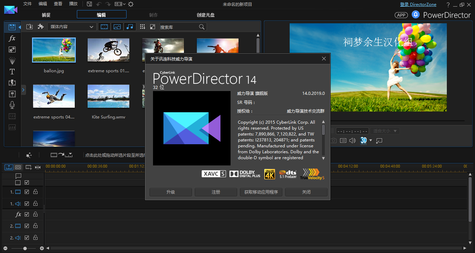Open the 媒体内容 dropdown
Screen dimensions: 475x253
coord(72,27)
